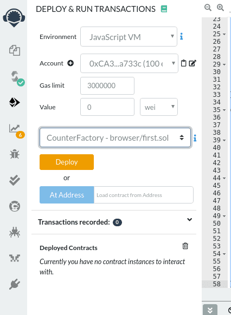
Task: Open the File explorers sidebar icon
Action: click(15, 50)
